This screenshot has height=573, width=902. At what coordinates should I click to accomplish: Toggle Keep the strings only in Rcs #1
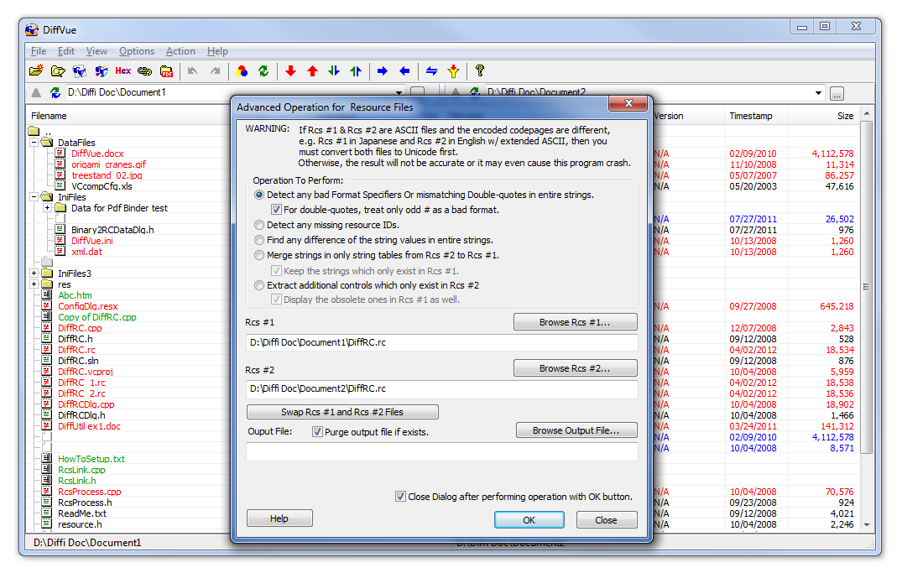(x=276, y=270)
